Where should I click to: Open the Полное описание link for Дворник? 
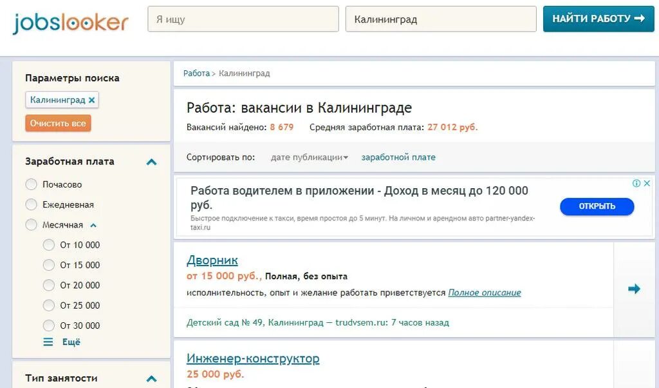[x=485, y=293]
